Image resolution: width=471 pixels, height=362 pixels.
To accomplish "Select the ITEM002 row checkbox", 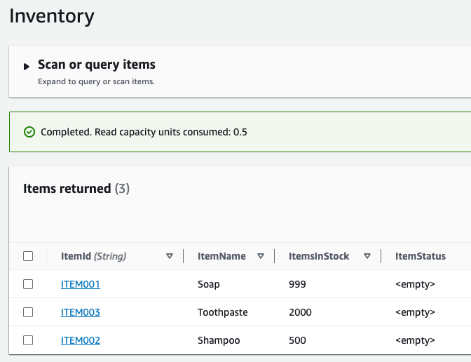I will (x=28, y=340).
